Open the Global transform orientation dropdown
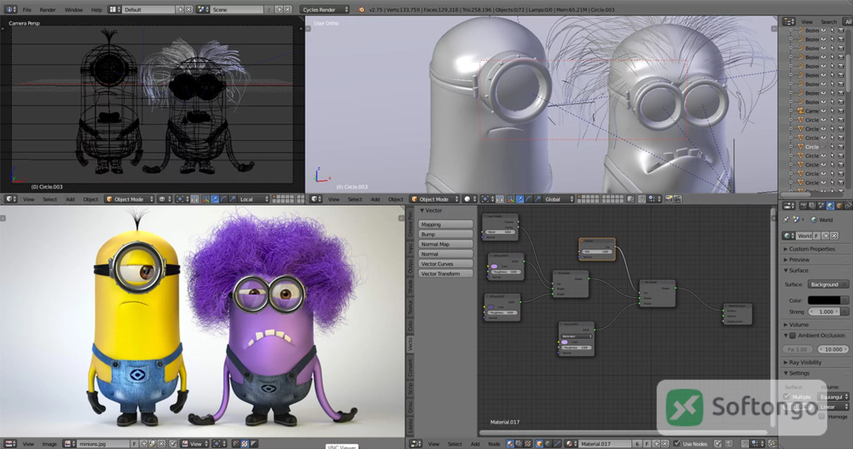The width and height of the screenshot is (853, 449). (559, 199)
